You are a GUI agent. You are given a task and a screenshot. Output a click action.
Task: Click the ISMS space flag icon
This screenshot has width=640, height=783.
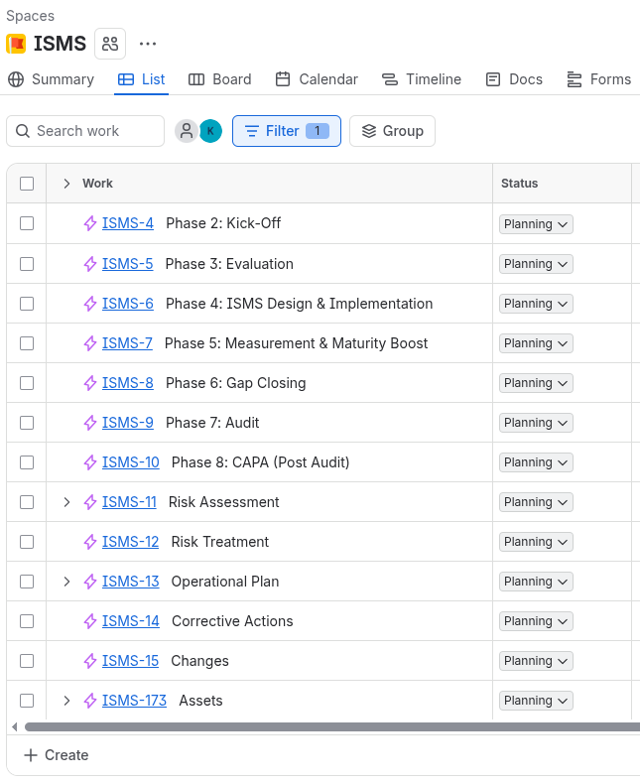click(16, 44)
